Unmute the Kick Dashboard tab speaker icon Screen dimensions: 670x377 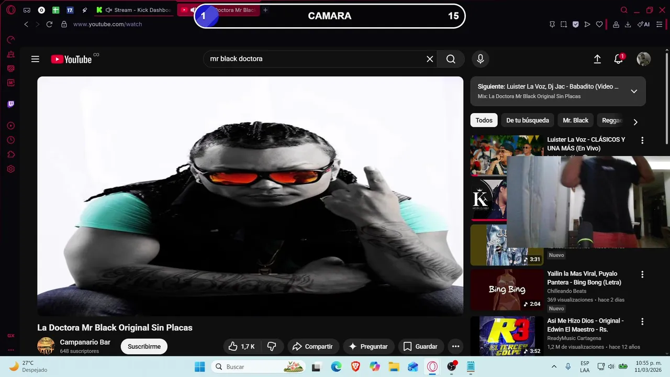coord(109,10)
